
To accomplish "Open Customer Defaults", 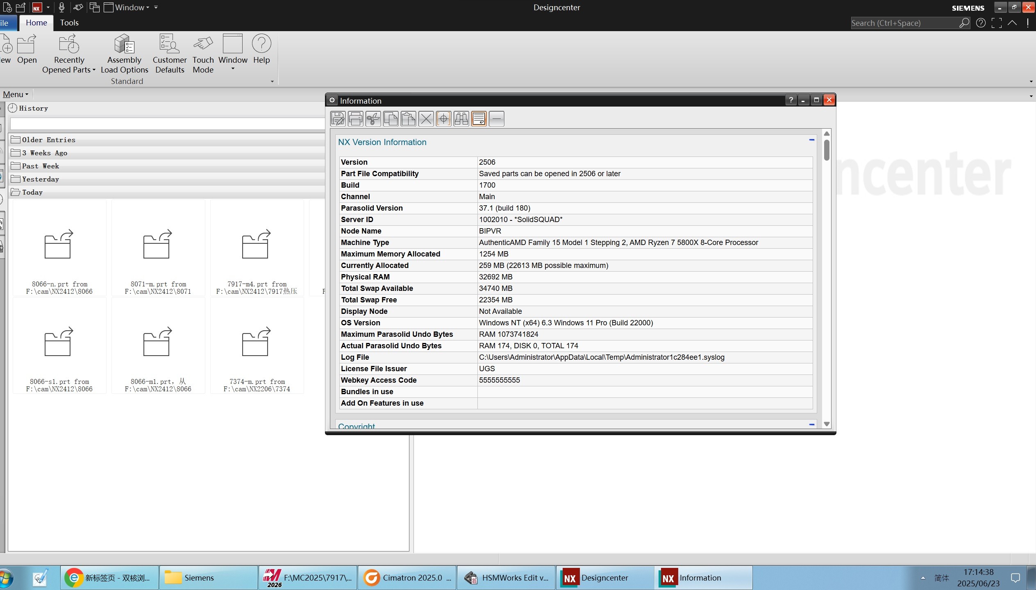I will [170, 54].
